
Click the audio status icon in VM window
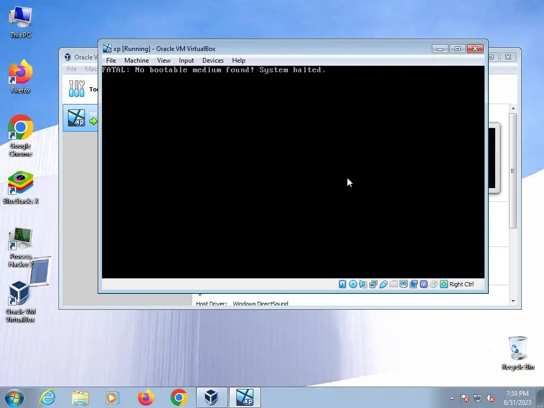pyautogui.click(x=363, y=284)
